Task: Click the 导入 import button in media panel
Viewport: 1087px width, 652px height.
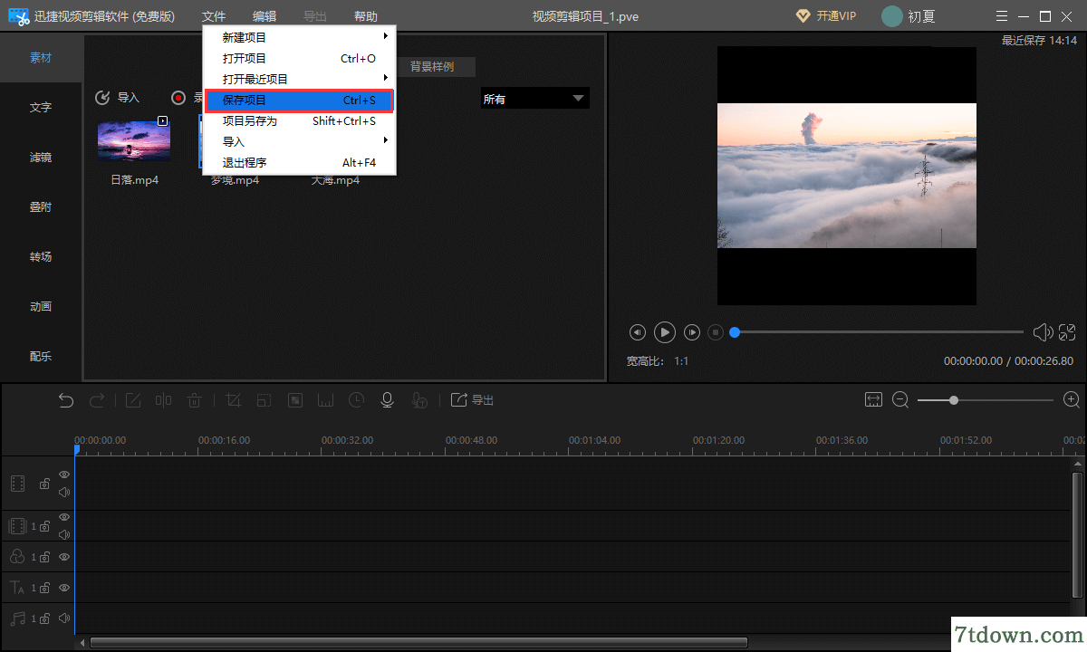Action: [118, 98]
